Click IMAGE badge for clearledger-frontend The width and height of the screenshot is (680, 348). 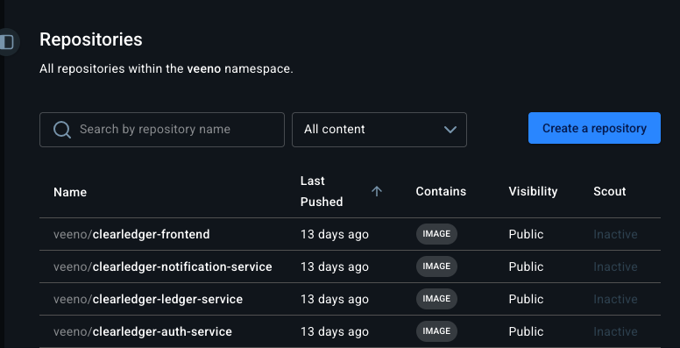pos(436,234)
